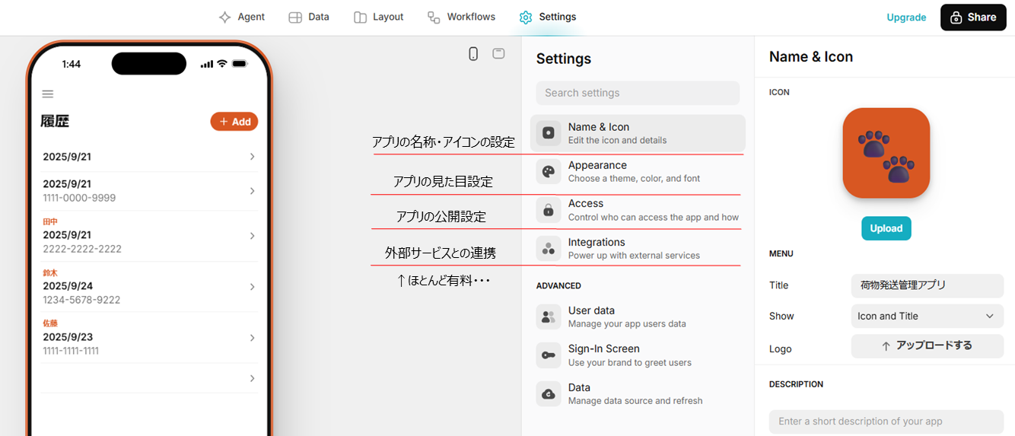Open Sign-In Screen advanced setting
The height and width of the screenshot is (436, 1015).
638,355
